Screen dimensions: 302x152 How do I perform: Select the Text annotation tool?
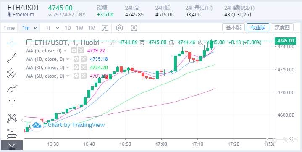tap(12, 103)
